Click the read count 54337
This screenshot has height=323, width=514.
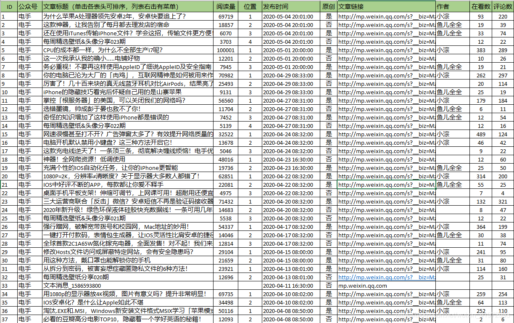(226, 227)
